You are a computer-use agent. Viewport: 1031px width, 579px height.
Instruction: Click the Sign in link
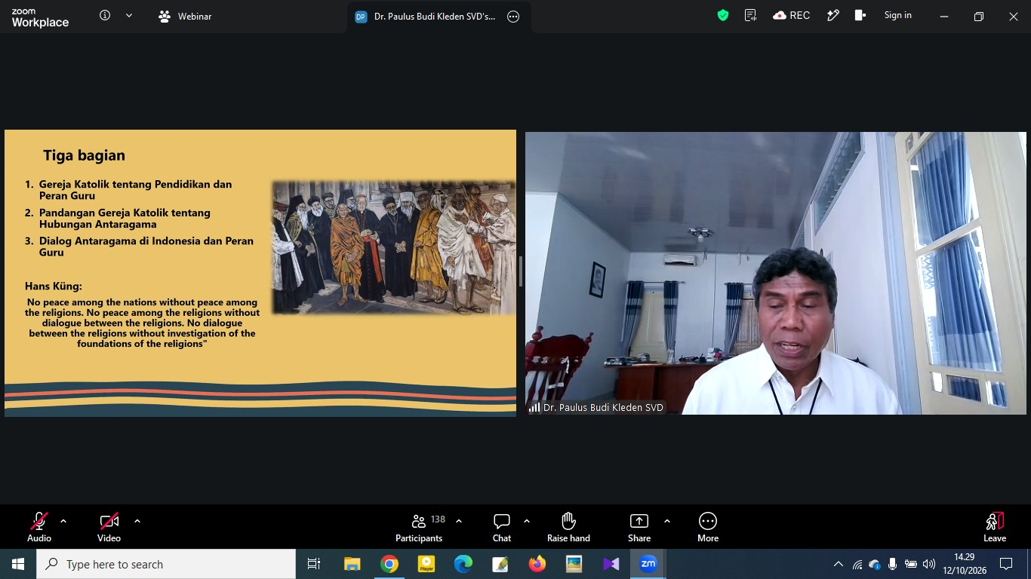point(898,16)
